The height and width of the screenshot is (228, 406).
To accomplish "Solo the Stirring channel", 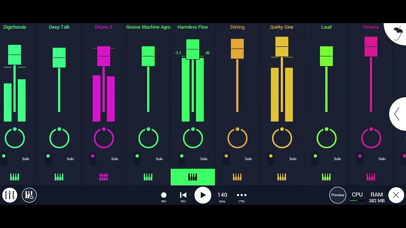I will click(x=248, y=159).
